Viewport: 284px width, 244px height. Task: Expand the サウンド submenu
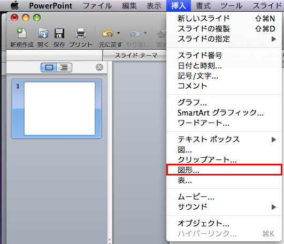224,207
